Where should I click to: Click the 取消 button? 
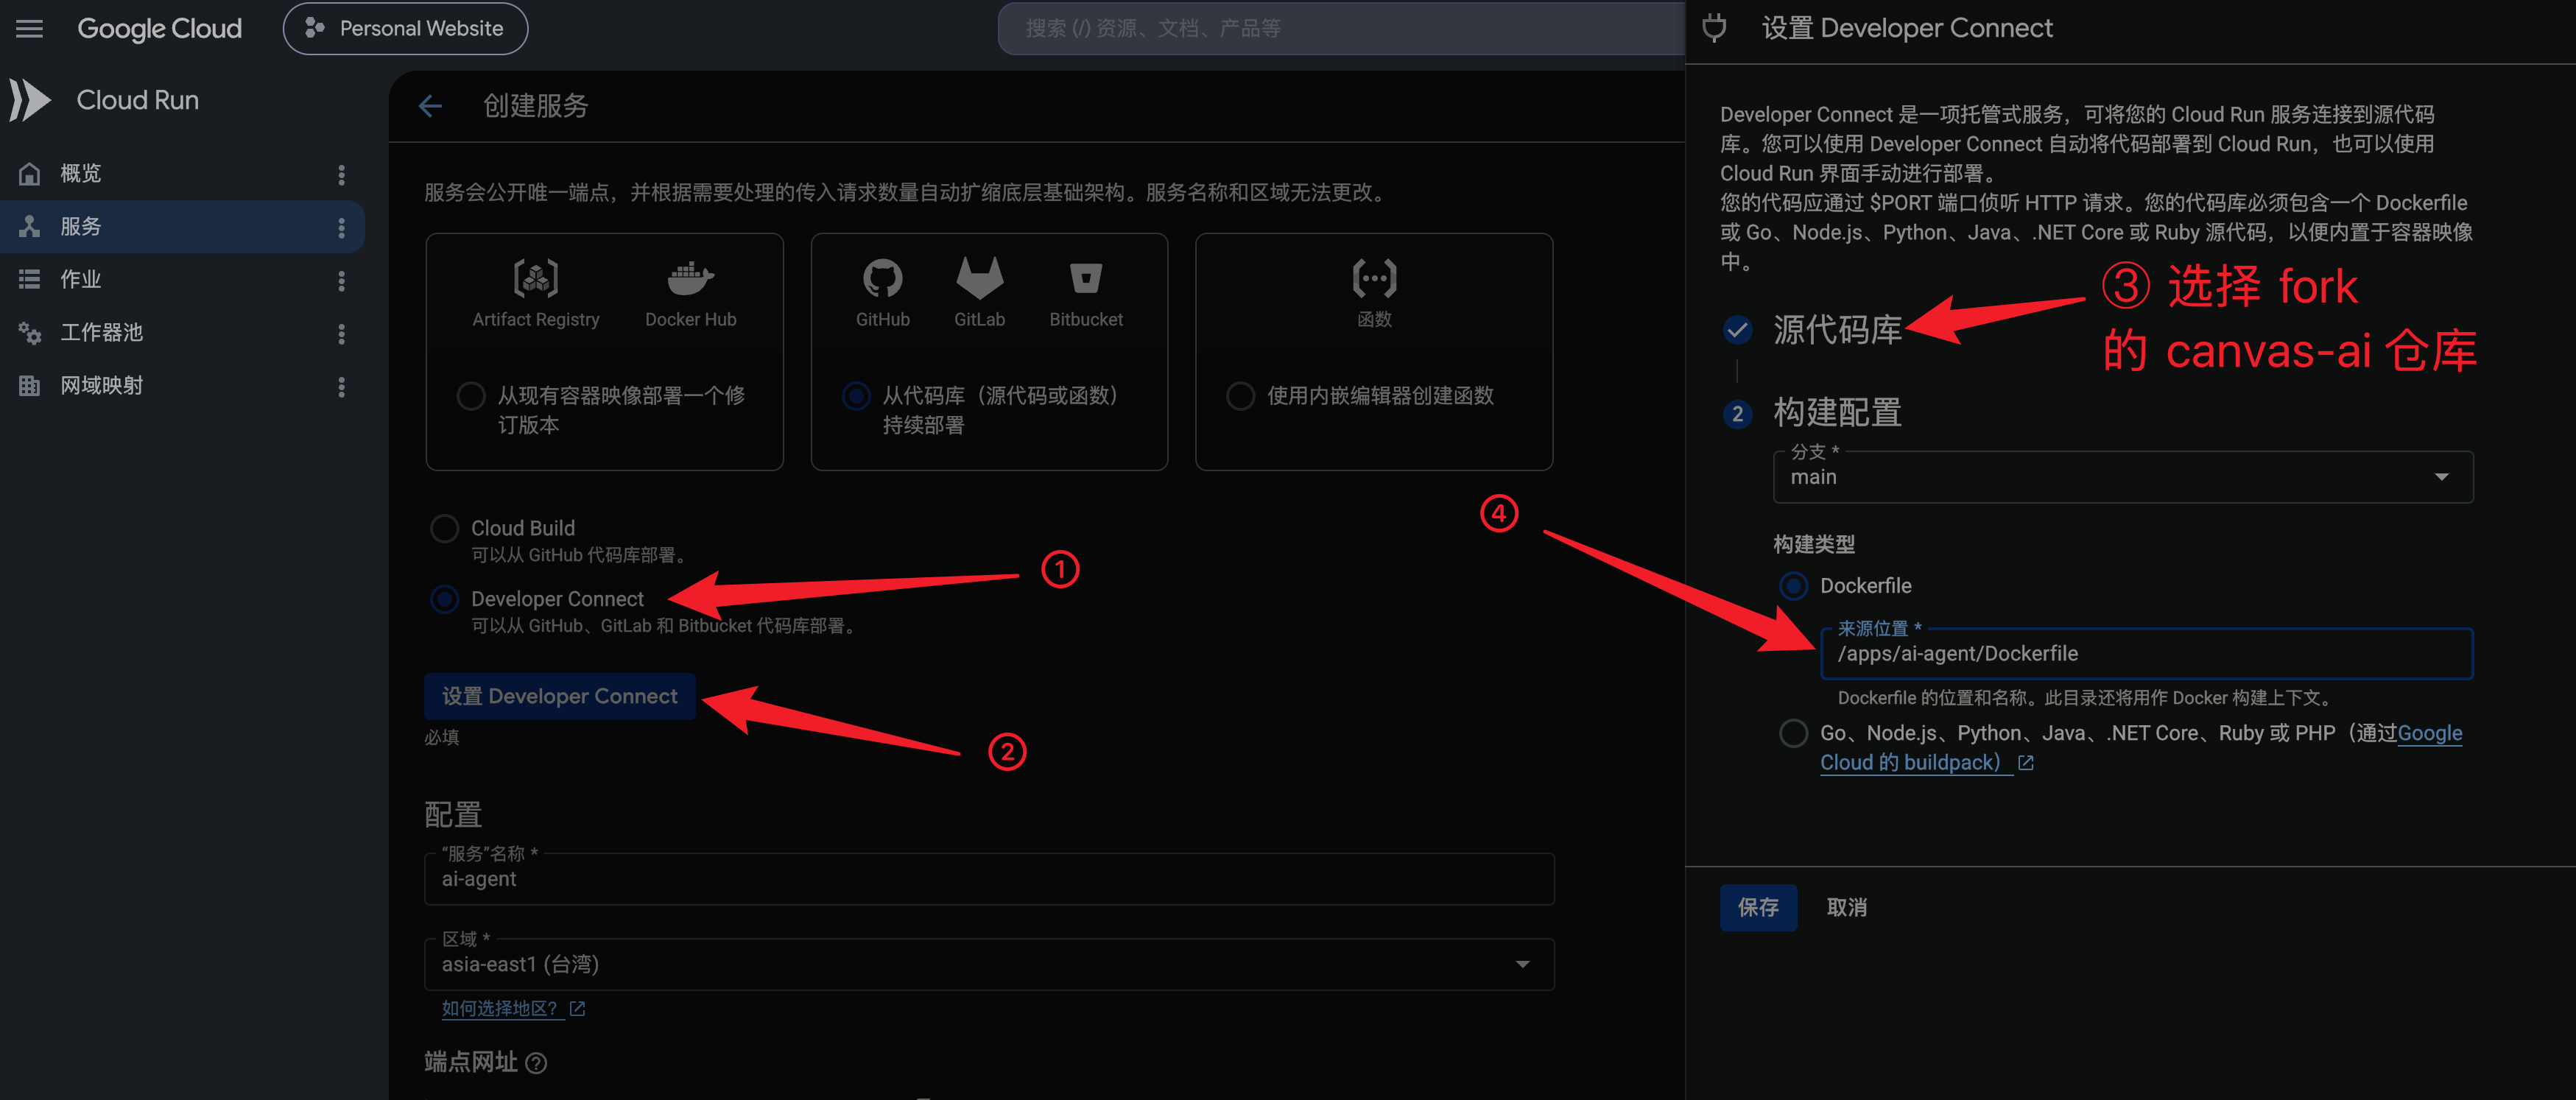coord(1847,907)
